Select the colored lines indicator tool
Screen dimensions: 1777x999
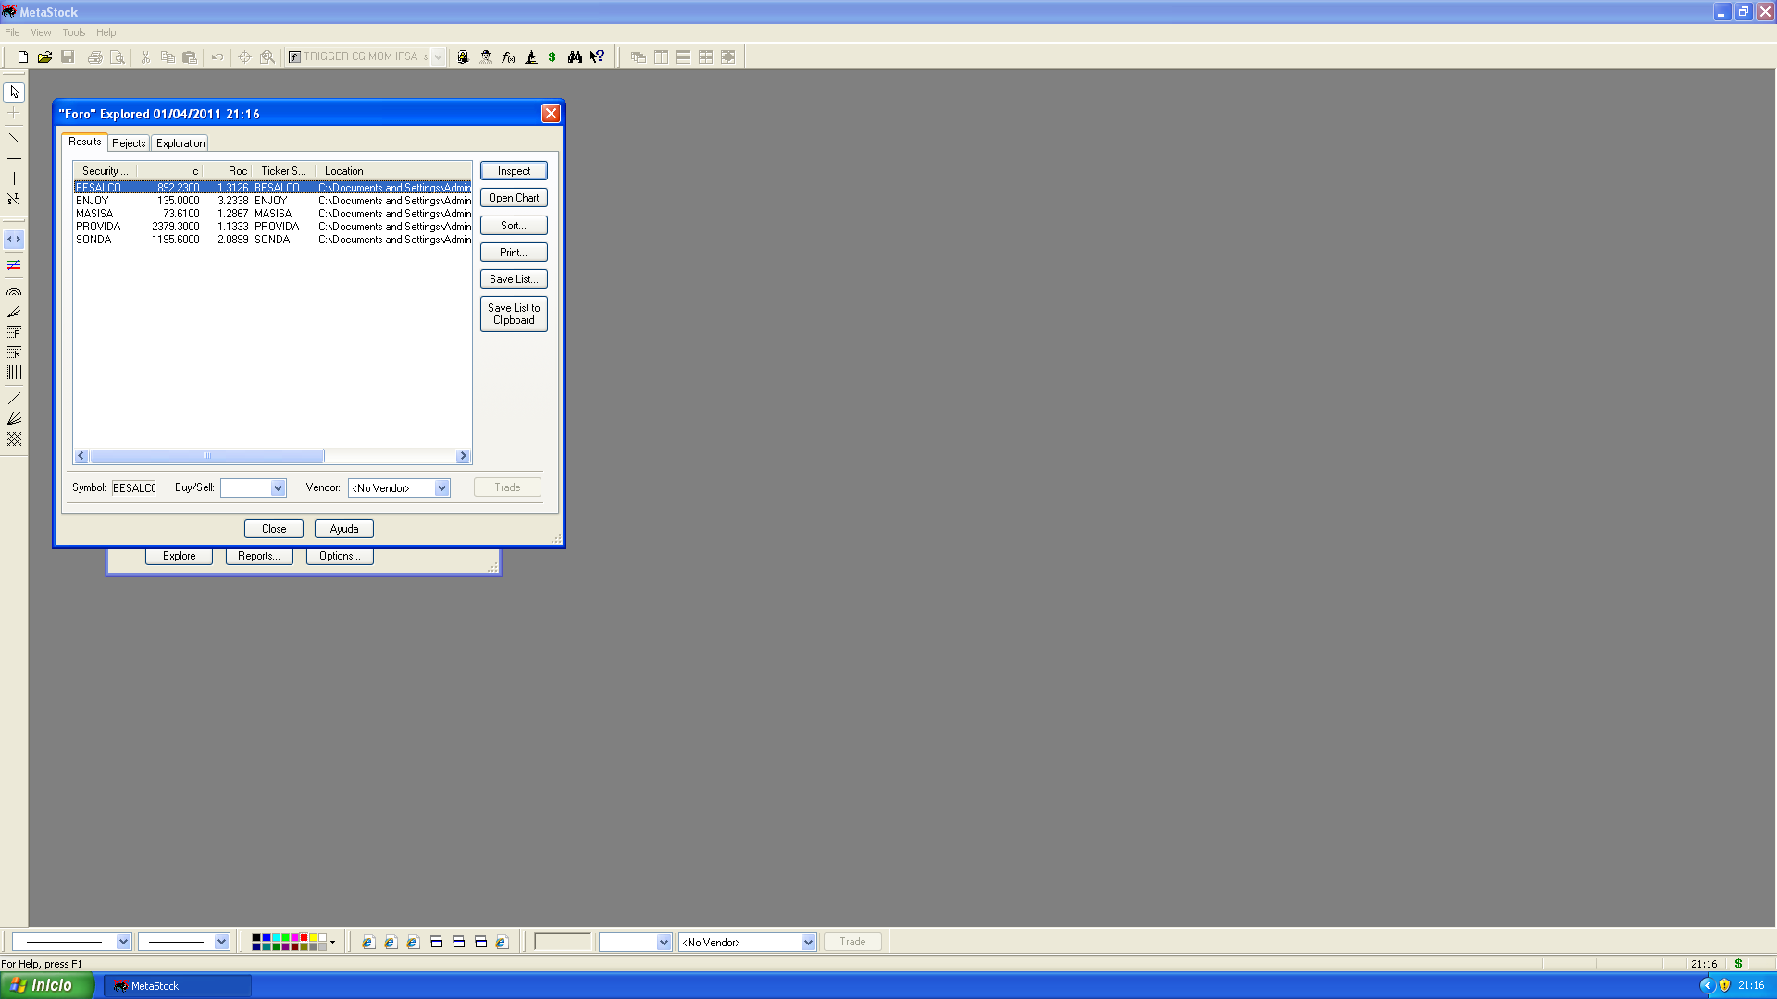click(14, 265)
